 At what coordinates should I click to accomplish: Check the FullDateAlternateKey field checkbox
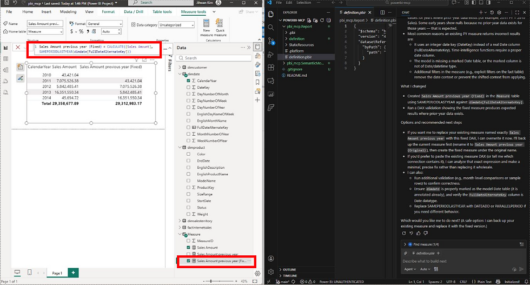(188, 128)
